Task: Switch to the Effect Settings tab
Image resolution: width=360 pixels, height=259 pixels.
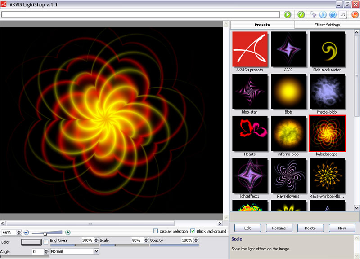Action: coord(327,25)
